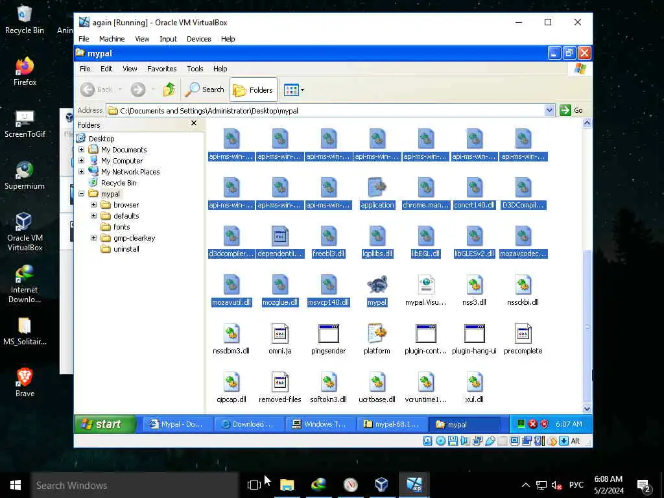Select the freebl3.dll file
This screenshot has width=664, height=498.
328,243
